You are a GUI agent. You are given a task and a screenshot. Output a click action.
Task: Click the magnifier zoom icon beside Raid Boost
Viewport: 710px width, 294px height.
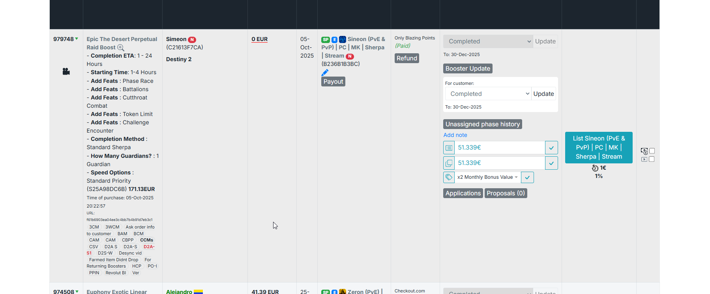[x=121, y=48]
